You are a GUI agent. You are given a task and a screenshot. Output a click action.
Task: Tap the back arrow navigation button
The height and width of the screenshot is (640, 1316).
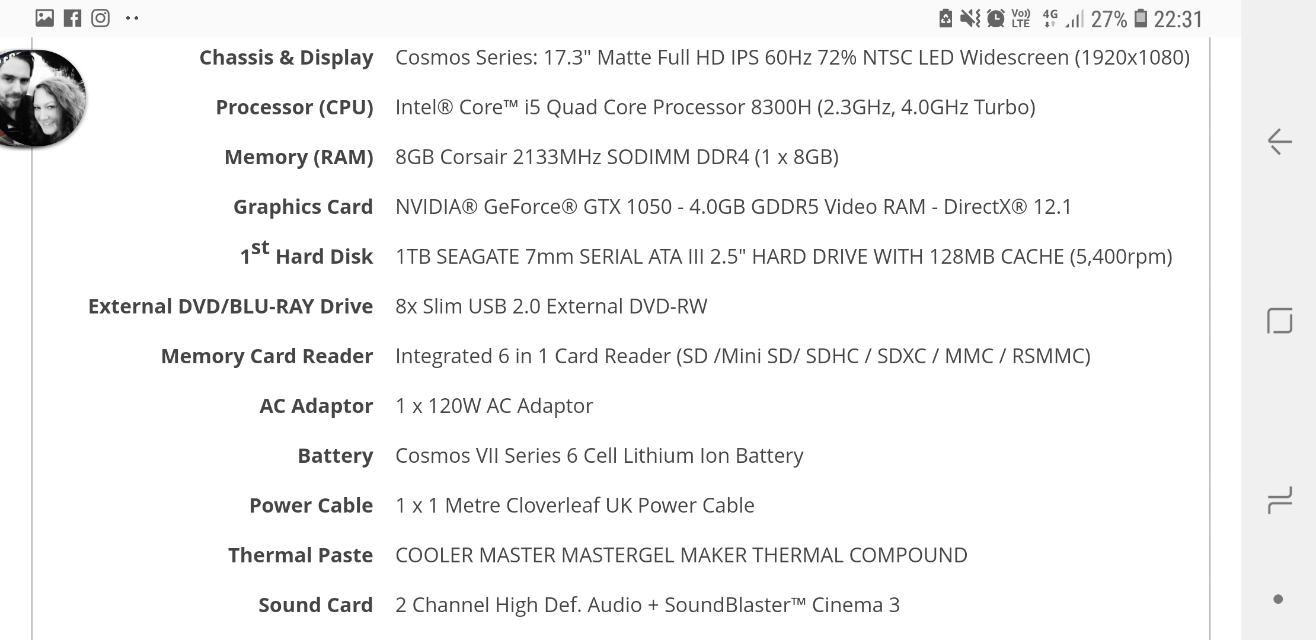coord(1279,142)
